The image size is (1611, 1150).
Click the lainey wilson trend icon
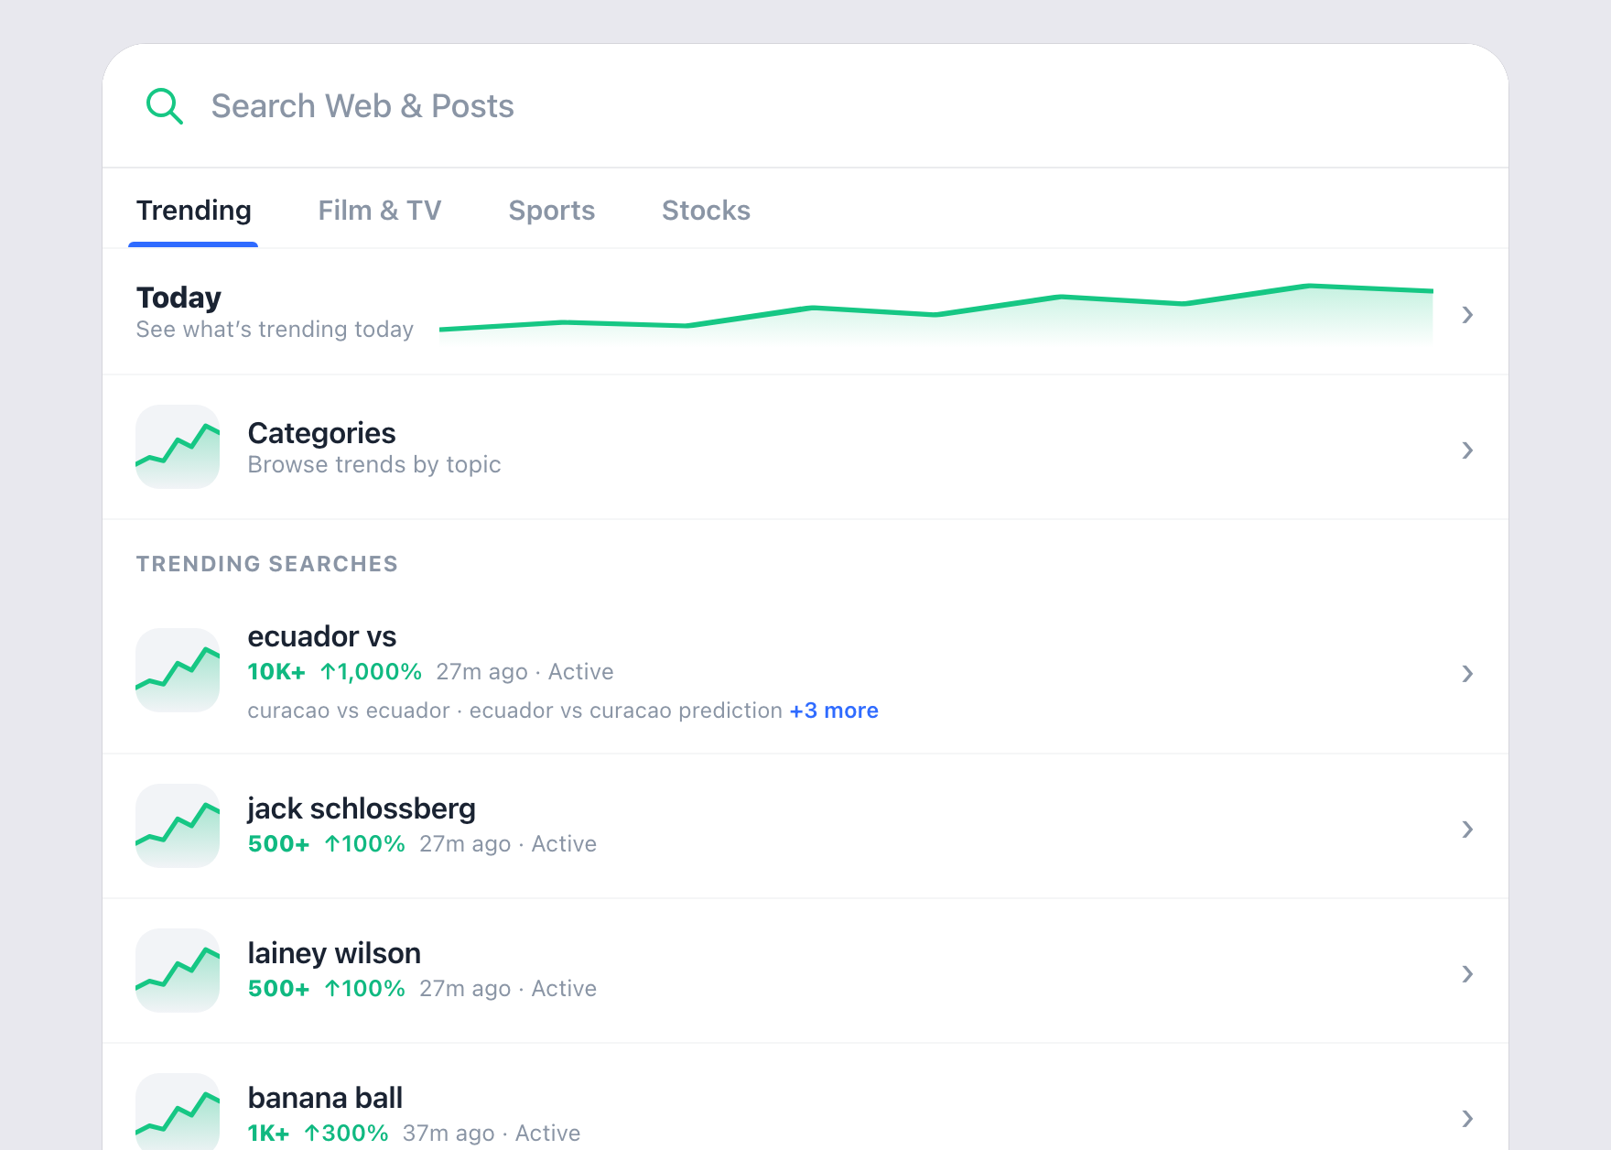coord(178,971)
